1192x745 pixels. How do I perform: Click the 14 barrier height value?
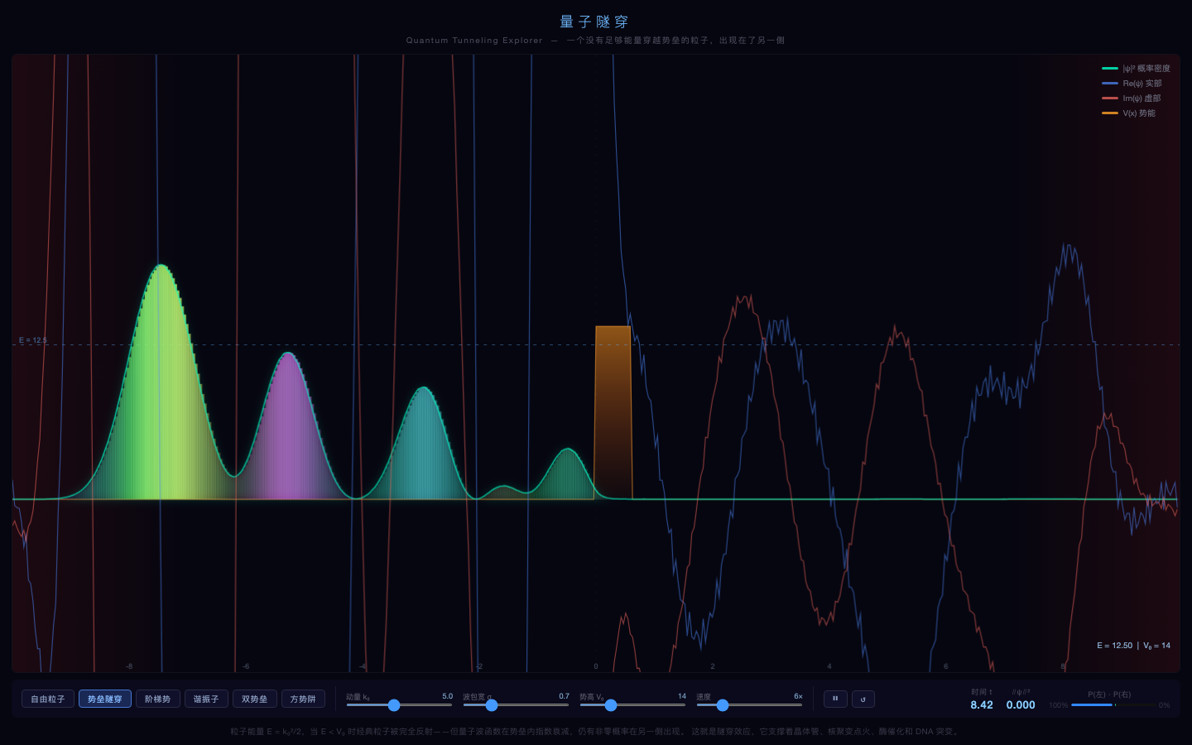[682, 696]
